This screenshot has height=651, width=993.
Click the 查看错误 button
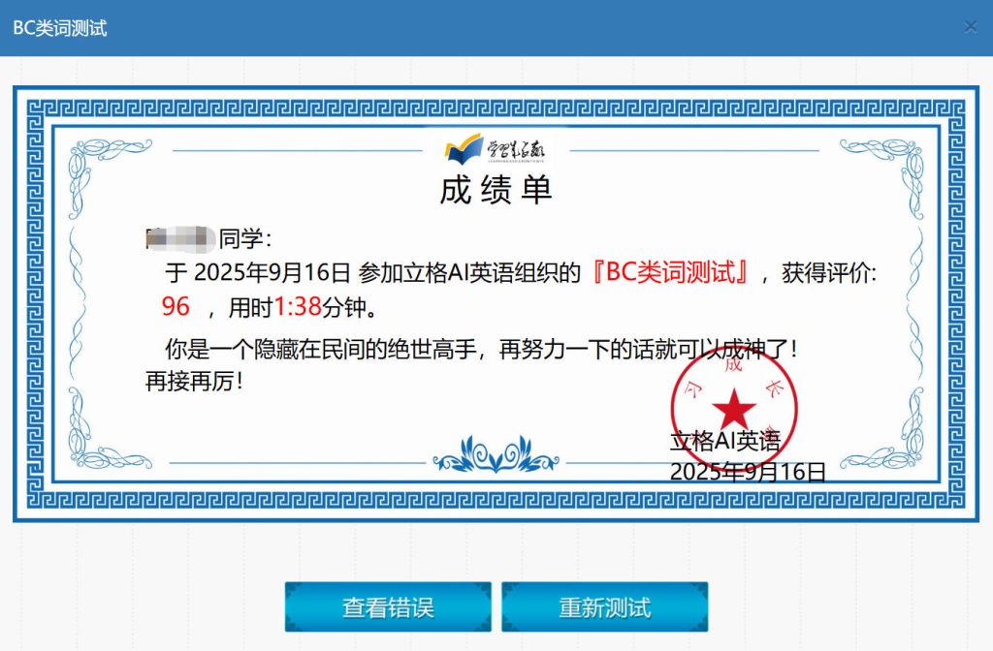(388, 607)
